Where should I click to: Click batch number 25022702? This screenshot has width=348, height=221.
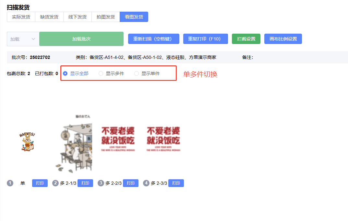coord(40,57)
